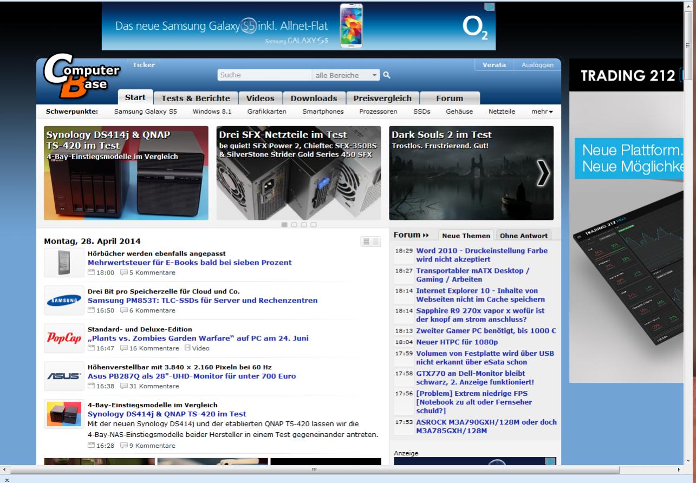Image resolution: width=696 pixels, height=483 pixels.
Task: Open the Tests & Berichte tab
Action: pos(196,98)
